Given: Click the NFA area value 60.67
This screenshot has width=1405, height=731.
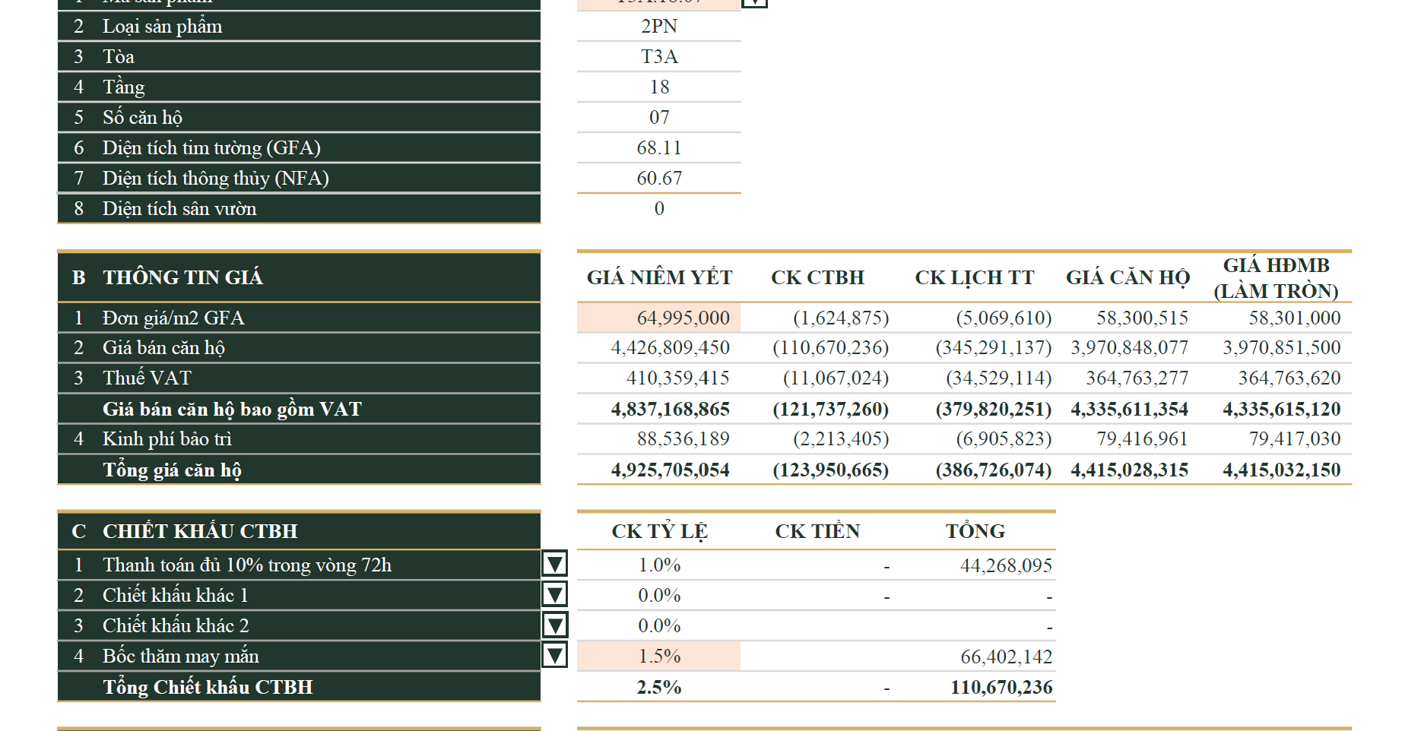Looking at the screenshot, I should click(x=658, y=178).
